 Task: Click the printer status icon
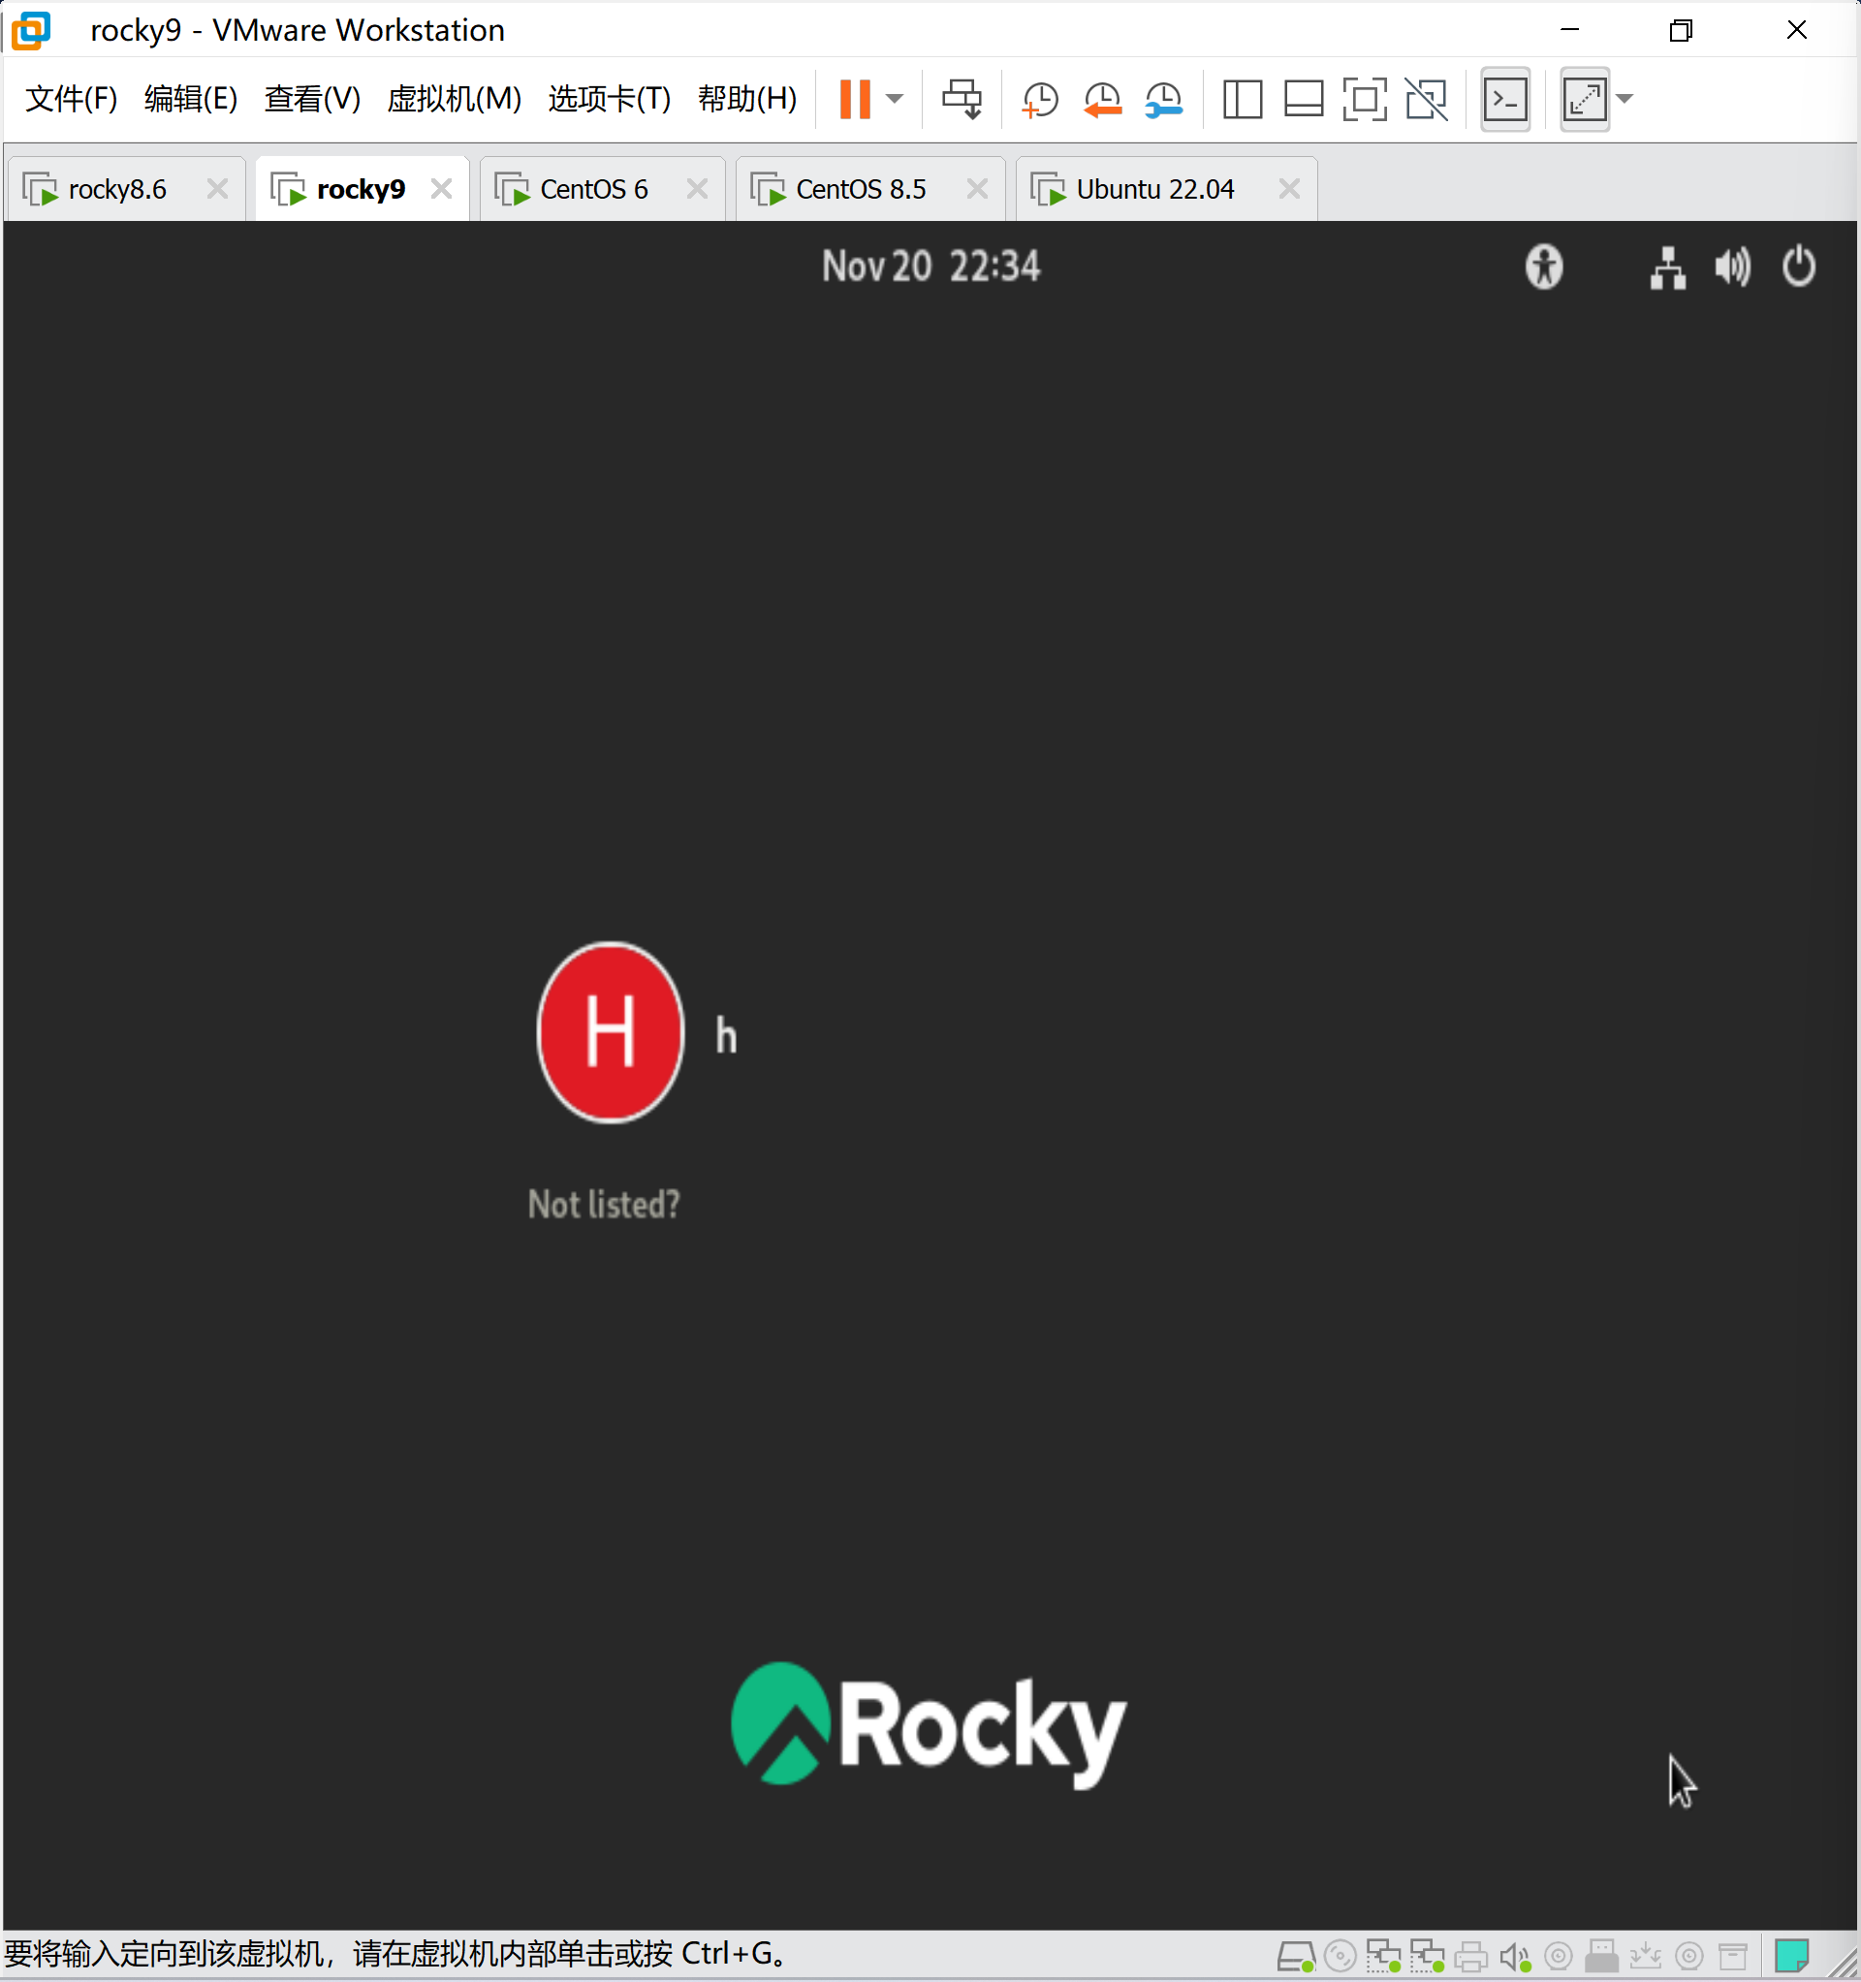(1470, 1956)
